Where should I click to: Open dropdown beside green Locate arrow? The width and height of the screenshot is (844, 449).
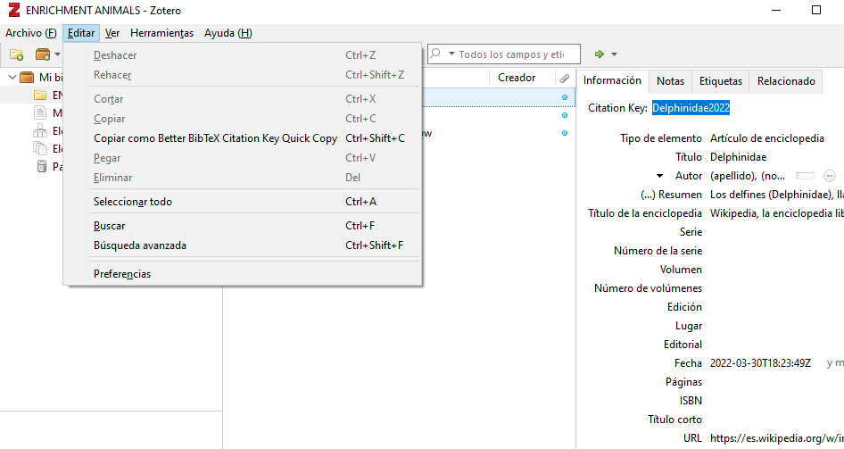(x=614, y=54)
